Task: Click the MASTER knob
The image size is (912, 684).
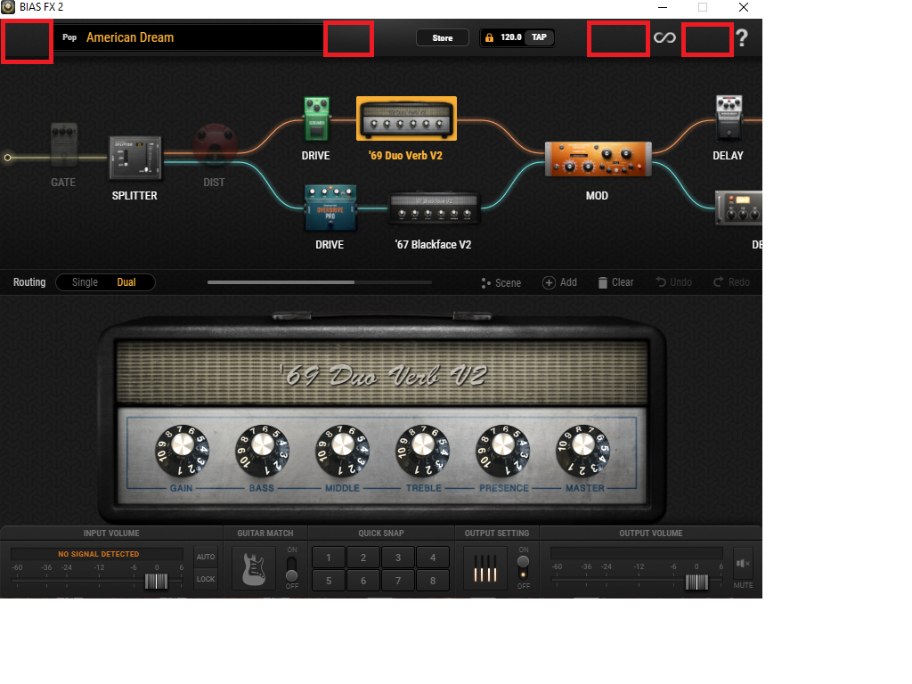Action: 583,450
